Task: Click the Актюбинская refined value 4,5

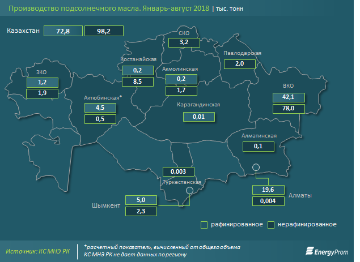Action: pyautogui.click(x=99, y=108)
